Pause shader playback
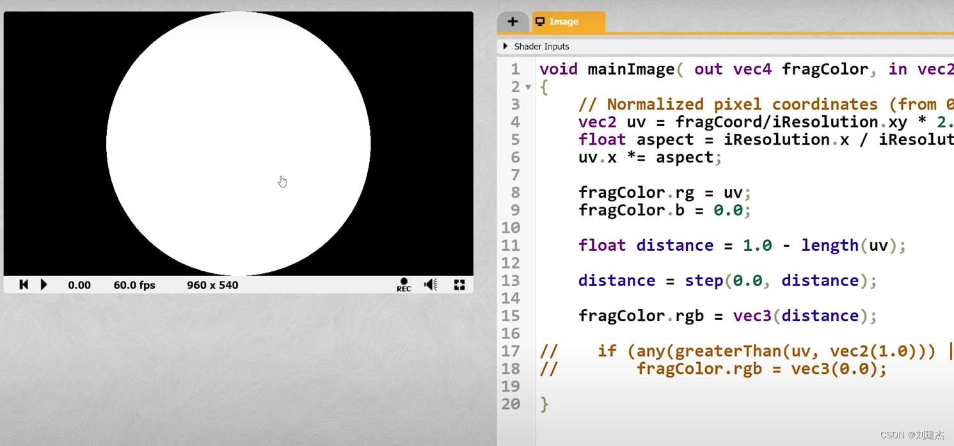The height and width of the screenshot is (446, 954). 43,285
